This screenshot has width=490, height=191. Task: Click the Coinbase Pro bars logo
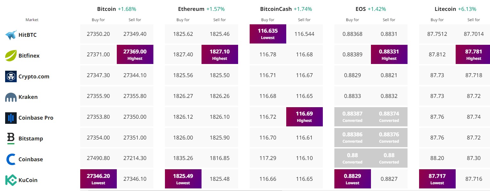point(11,118)
